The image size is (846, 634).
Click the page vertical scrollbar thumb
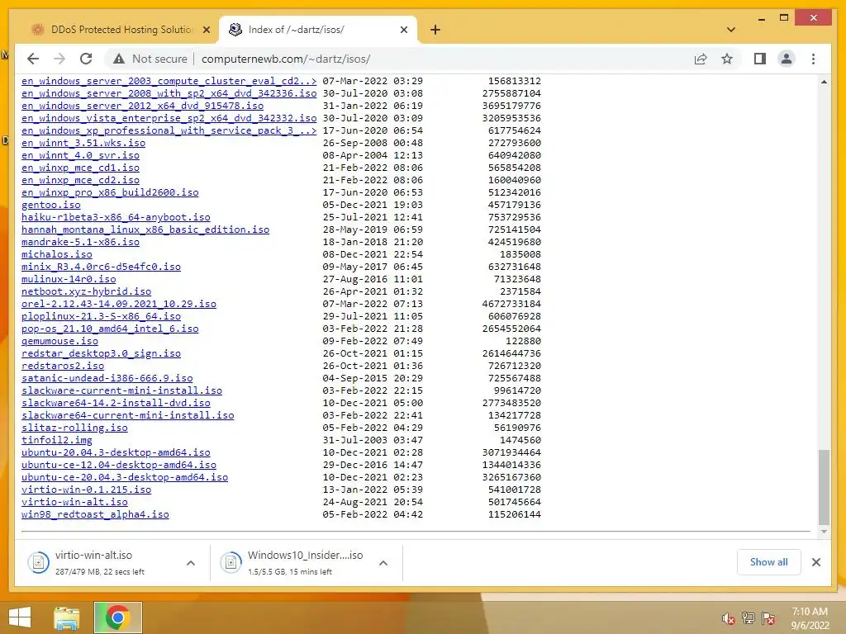(x=824, y=487)
